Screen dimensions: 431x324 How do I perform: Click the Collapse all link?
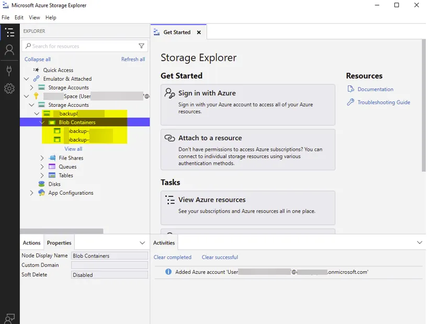38,59
